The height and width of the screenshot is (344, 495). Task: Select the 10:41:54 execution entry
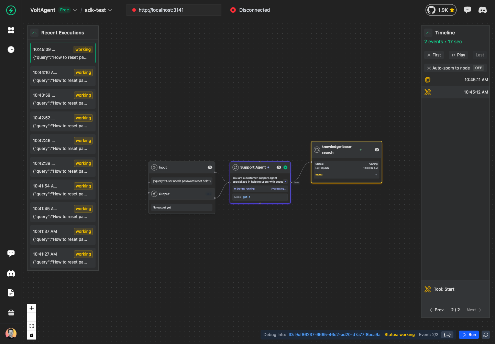[x=63, y=190]
